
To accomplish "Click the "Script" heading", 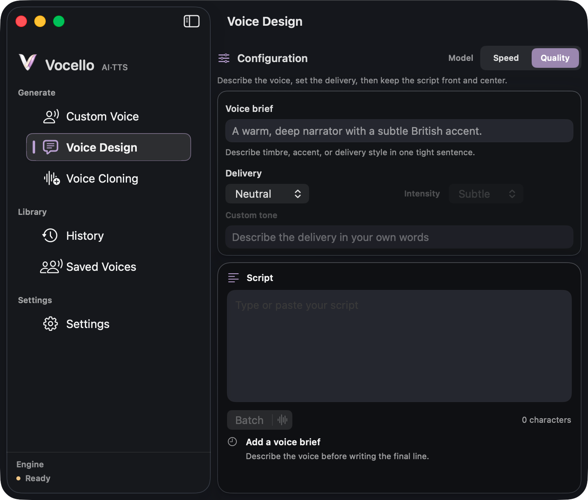I will 260,278.
